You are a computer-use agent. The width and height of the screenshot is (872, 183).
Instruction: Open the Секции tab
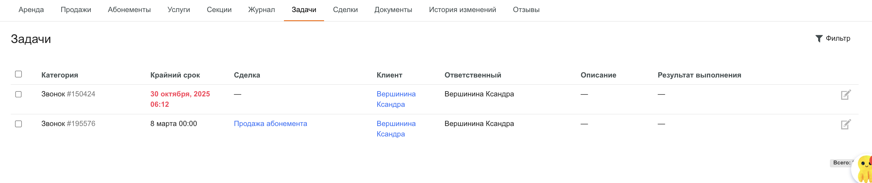pos(219,10)
